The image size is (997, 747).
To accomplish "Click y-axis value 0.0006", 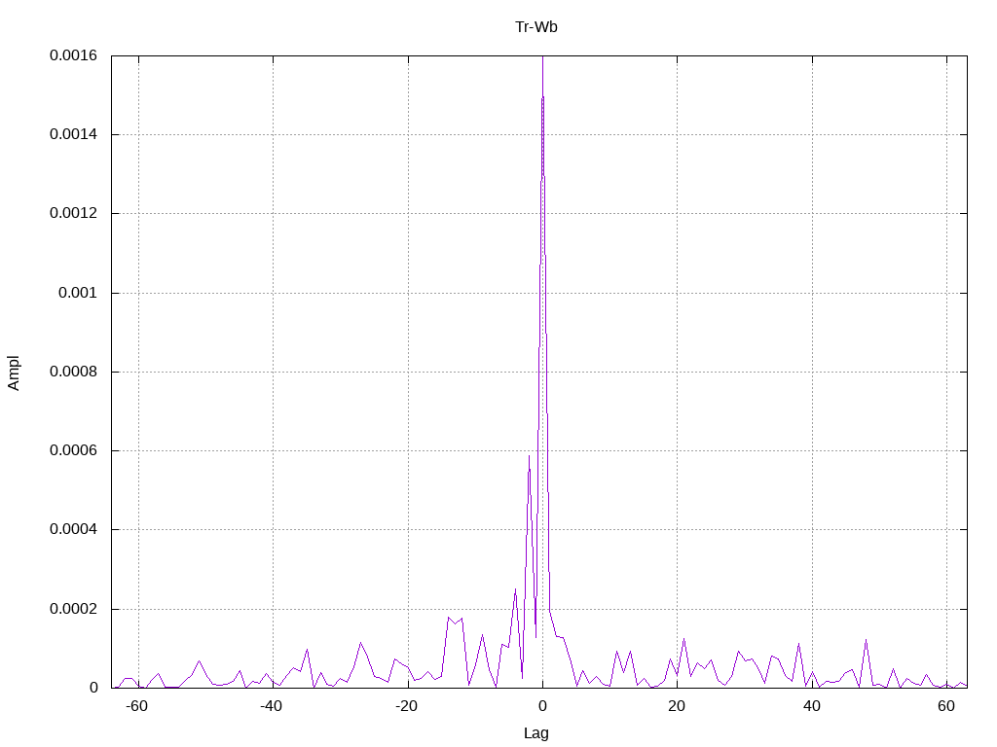I will 73,450.
